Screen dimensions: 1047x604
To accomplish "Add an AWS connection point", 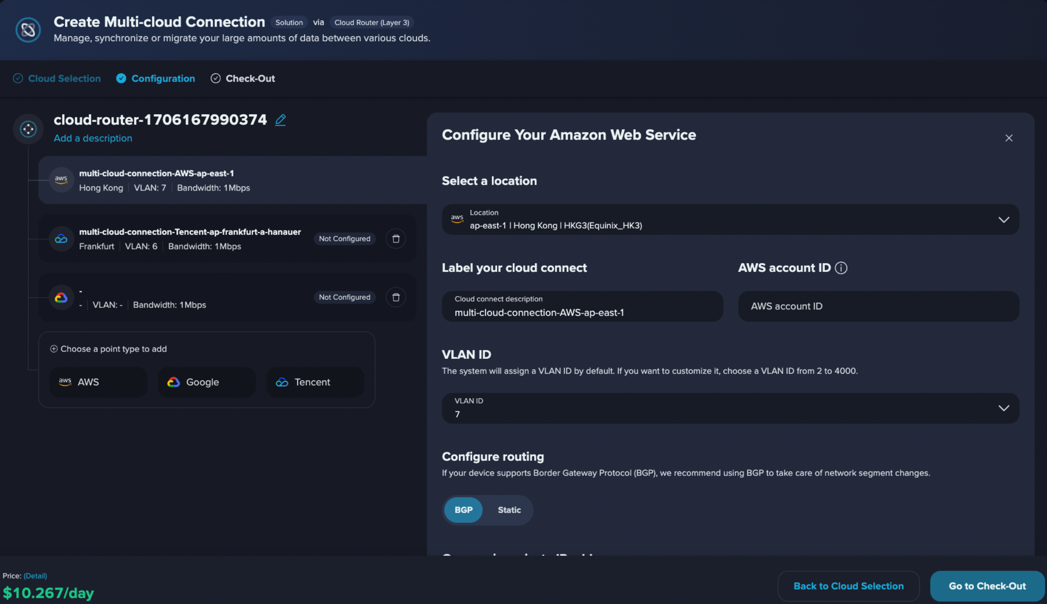I will (x=99, y=382).
